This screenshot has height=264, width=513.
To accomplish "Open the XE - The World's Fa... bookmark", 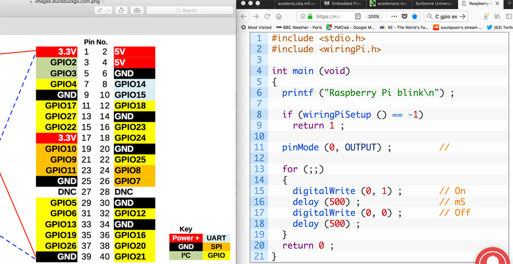I will [x=404, y=27].
